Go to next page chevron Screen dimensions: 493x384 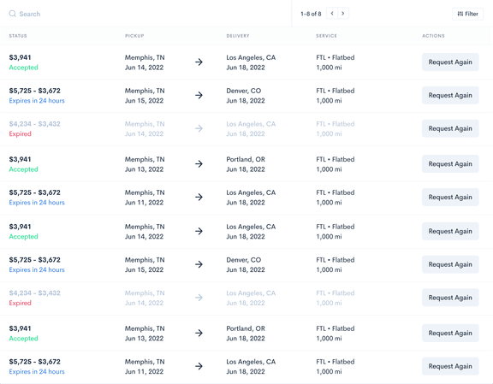pos(343,13)
